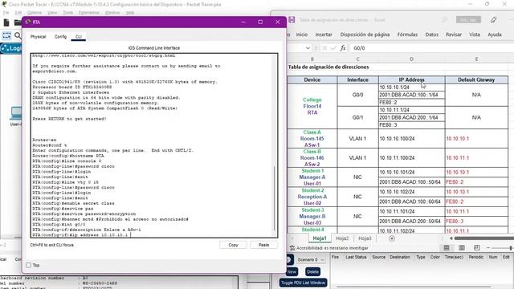Click the formula bar confirm checkmark icon
The height and width of the screenshot is (289, 514).
[x=333, y=48]
